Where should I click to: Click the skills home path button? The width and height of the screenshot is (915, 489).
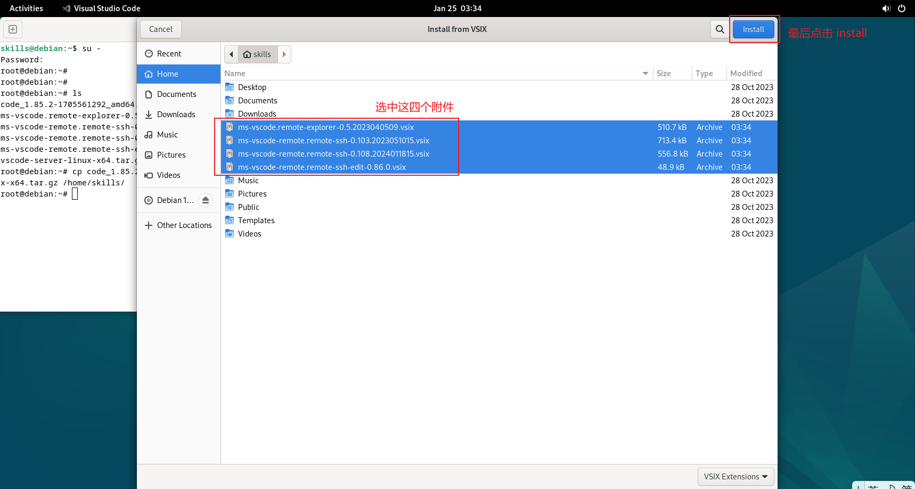coord(258,54)
